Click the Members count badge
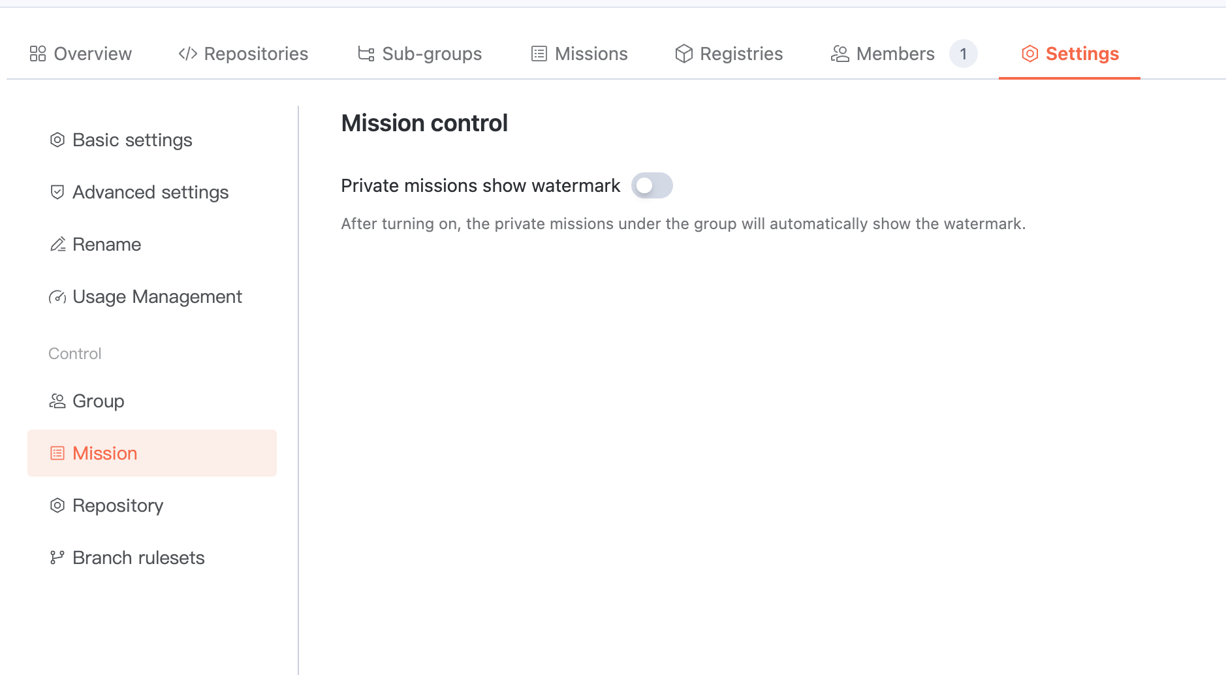The image size is (1226, 675). (x=963, y=54)
